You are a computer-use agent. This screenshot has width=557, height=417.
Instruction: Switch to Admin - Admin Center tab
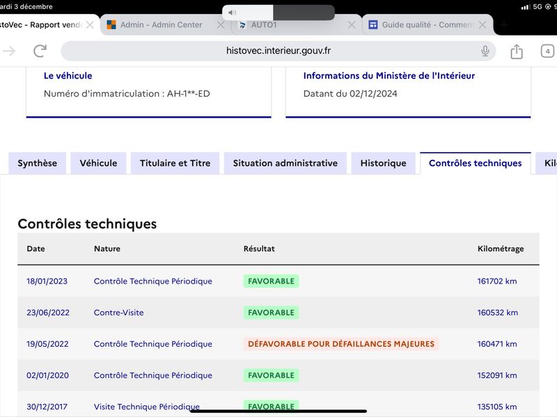point(166,25)
